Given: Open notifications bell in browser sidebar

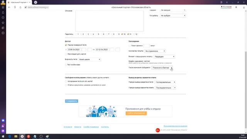Looking at the screenshot, I should tap(3, 12).
